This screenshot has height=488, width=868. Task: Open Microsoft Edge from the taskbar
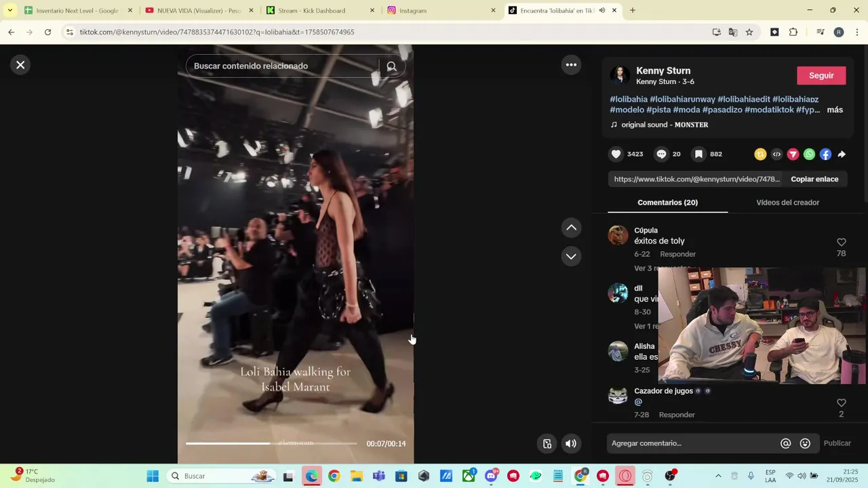point(311,476)
